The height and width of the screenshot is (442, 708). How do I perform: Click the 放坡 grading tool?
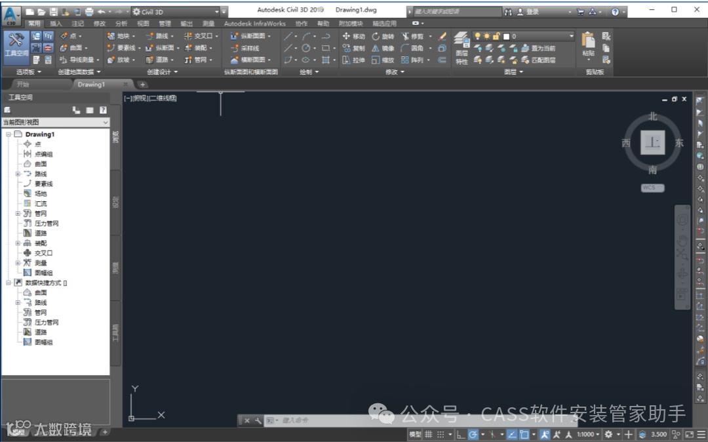click(120, 60)
